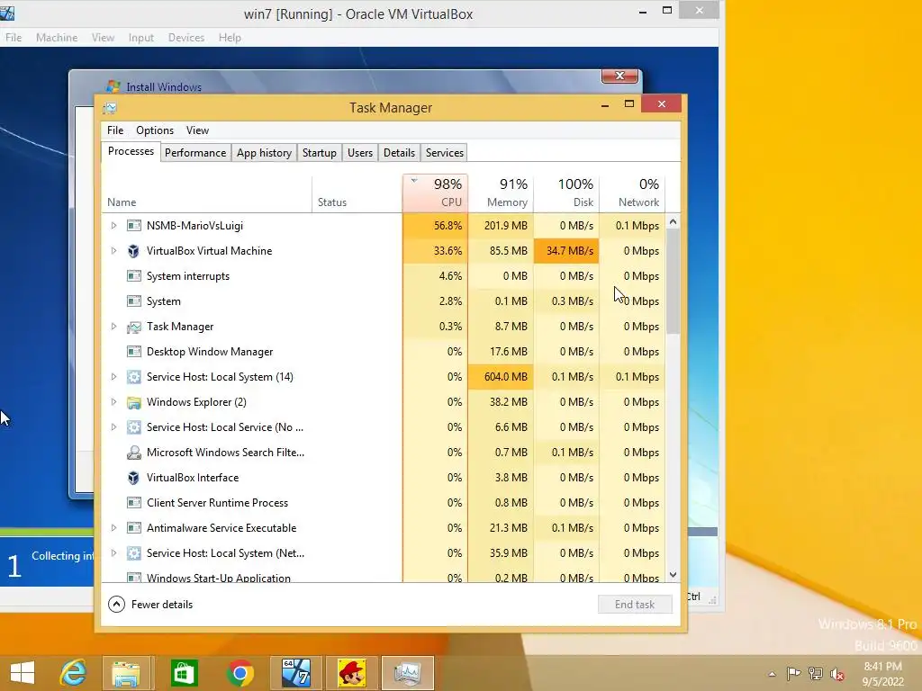Launch Google Chrome from the taskbar
This screenshot has width=922, height=691.
pos(240,673)
